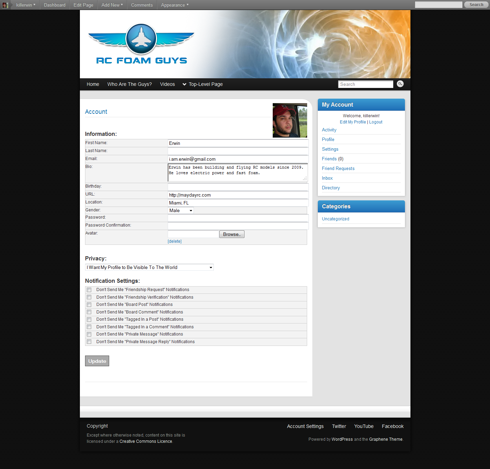Click the profile photo thumbnail
Screen dimensions: 490x469
290,120
